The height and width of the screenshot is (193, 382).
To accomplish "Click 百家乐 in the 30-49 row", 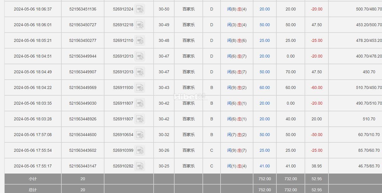I will (x=189, y=25).
